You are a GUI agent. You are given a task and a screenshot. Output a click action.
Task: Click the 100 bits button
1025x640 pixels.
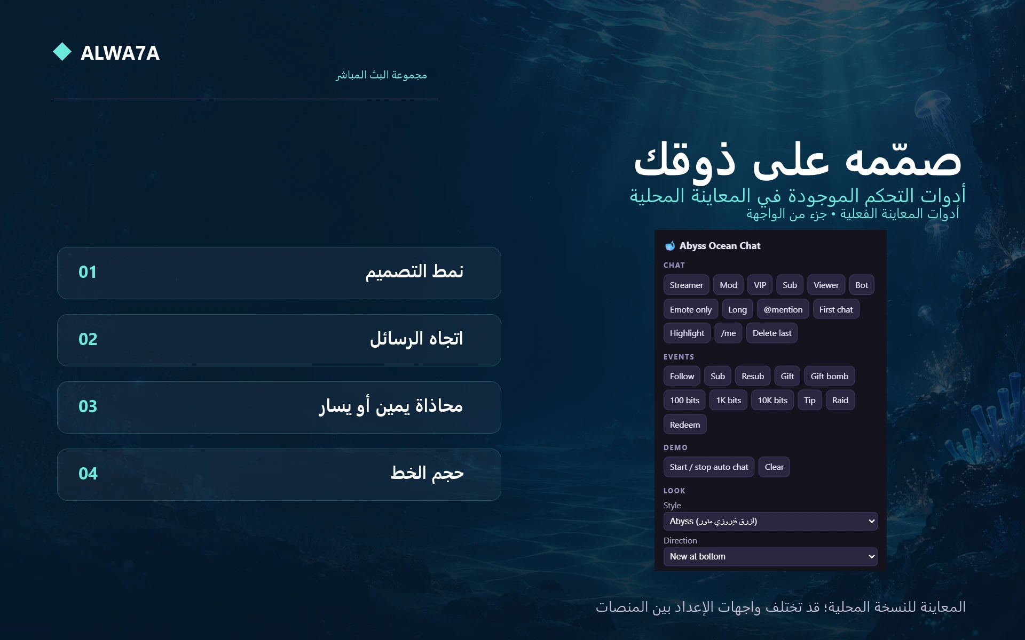684,400
